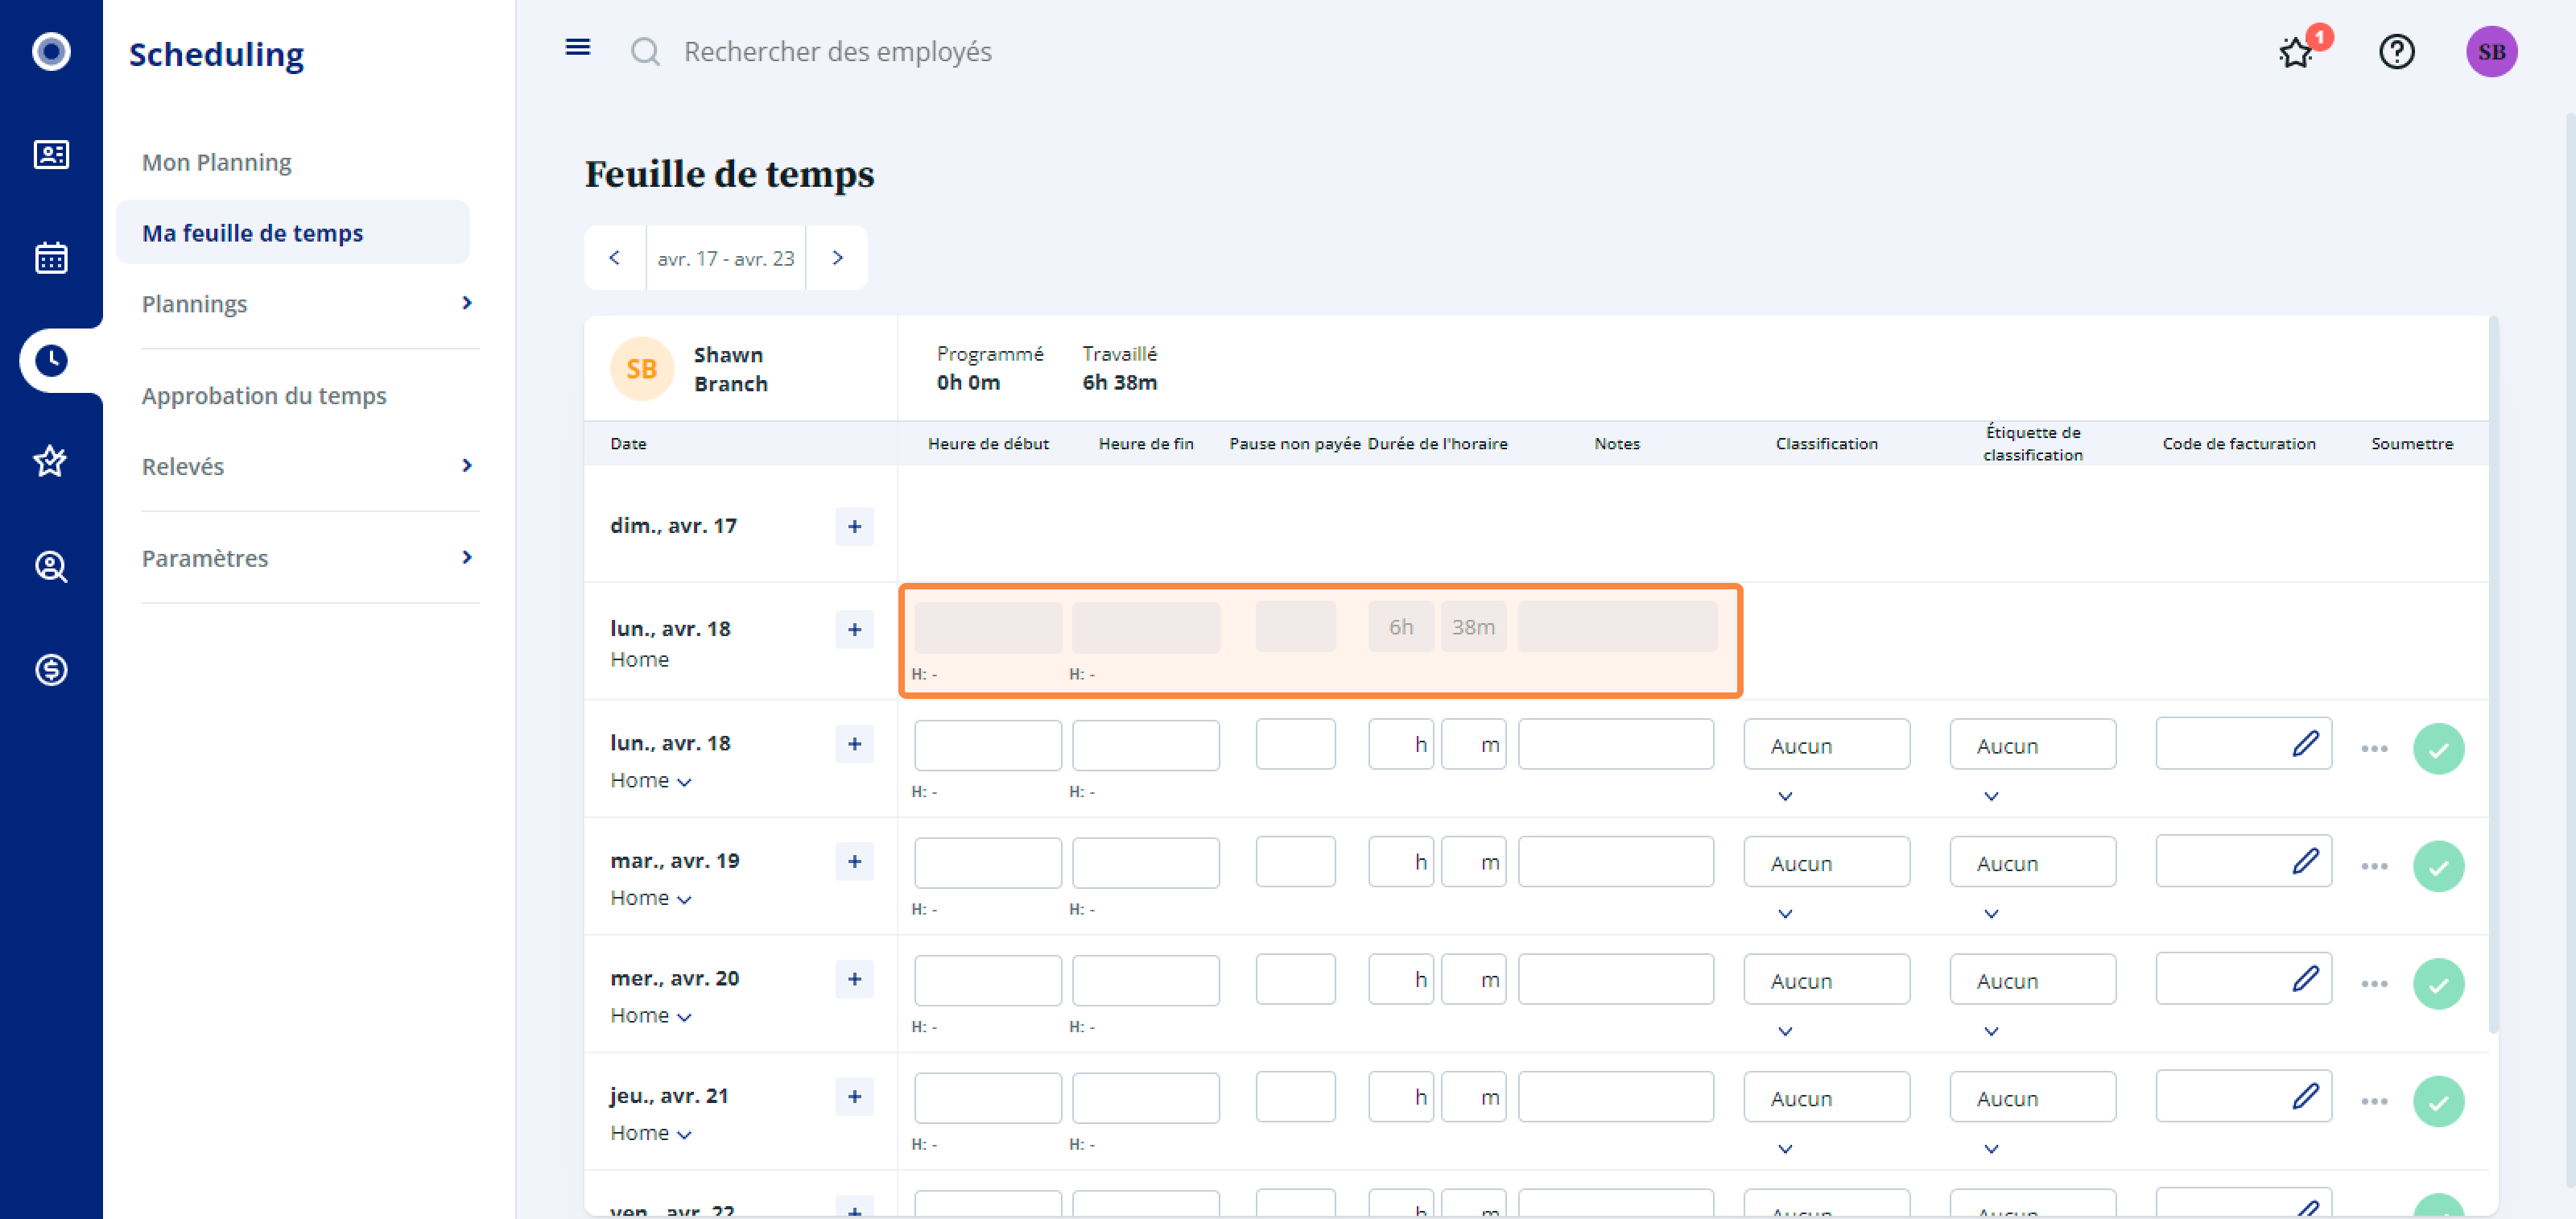Click the timesheet vertical scrollbar

2492,675
